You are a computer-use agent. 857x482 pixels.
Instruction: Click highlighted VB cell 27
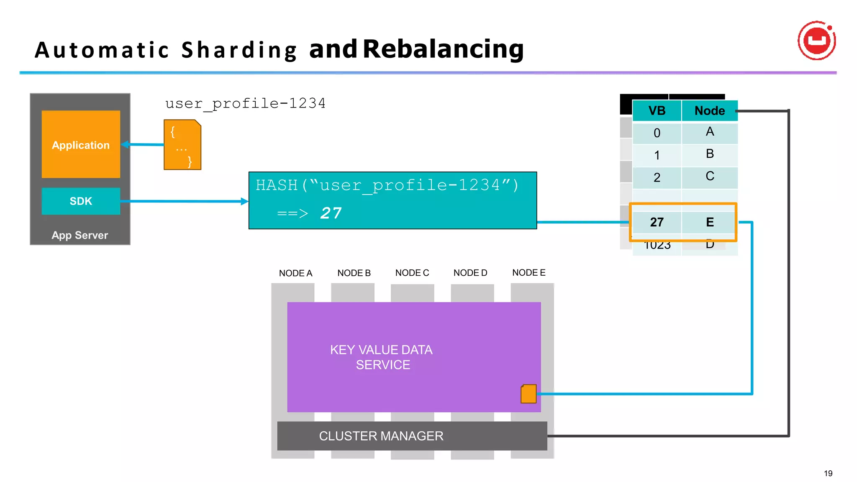click(x=657, y=222)
